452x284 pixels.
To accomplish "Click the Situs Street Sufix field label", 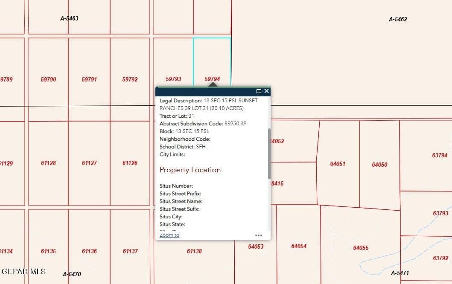I will 179,209.
